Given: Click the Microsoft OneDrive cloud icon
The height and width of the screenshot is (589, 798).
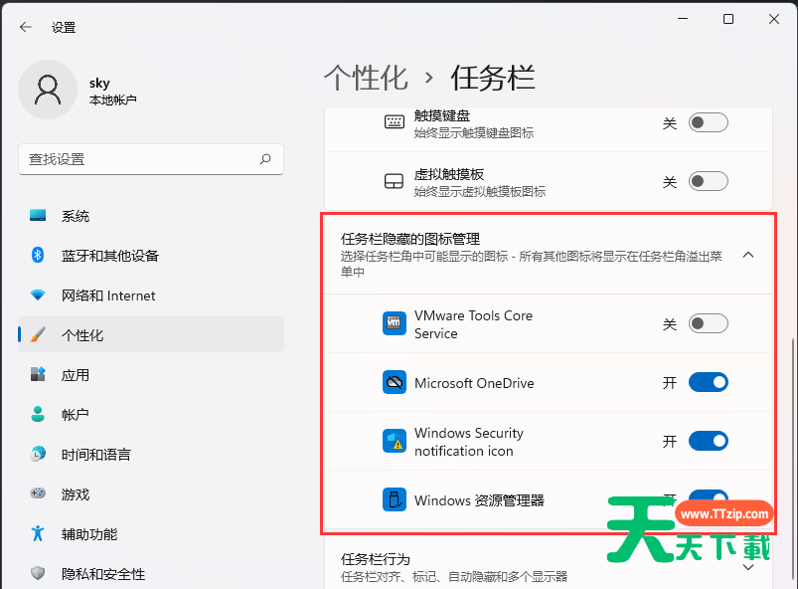Looking at the screenshot, I should pyautogui.click(x=395, y=382).
